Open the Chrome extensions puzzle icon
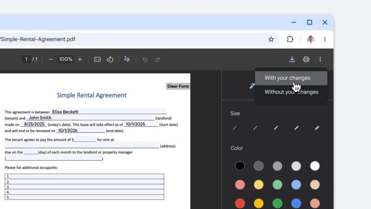 point(290,39)
